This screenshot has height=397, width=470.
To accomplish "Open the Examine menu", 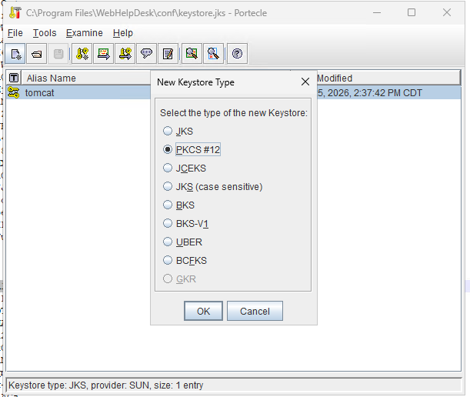I will tap(84, 32).
